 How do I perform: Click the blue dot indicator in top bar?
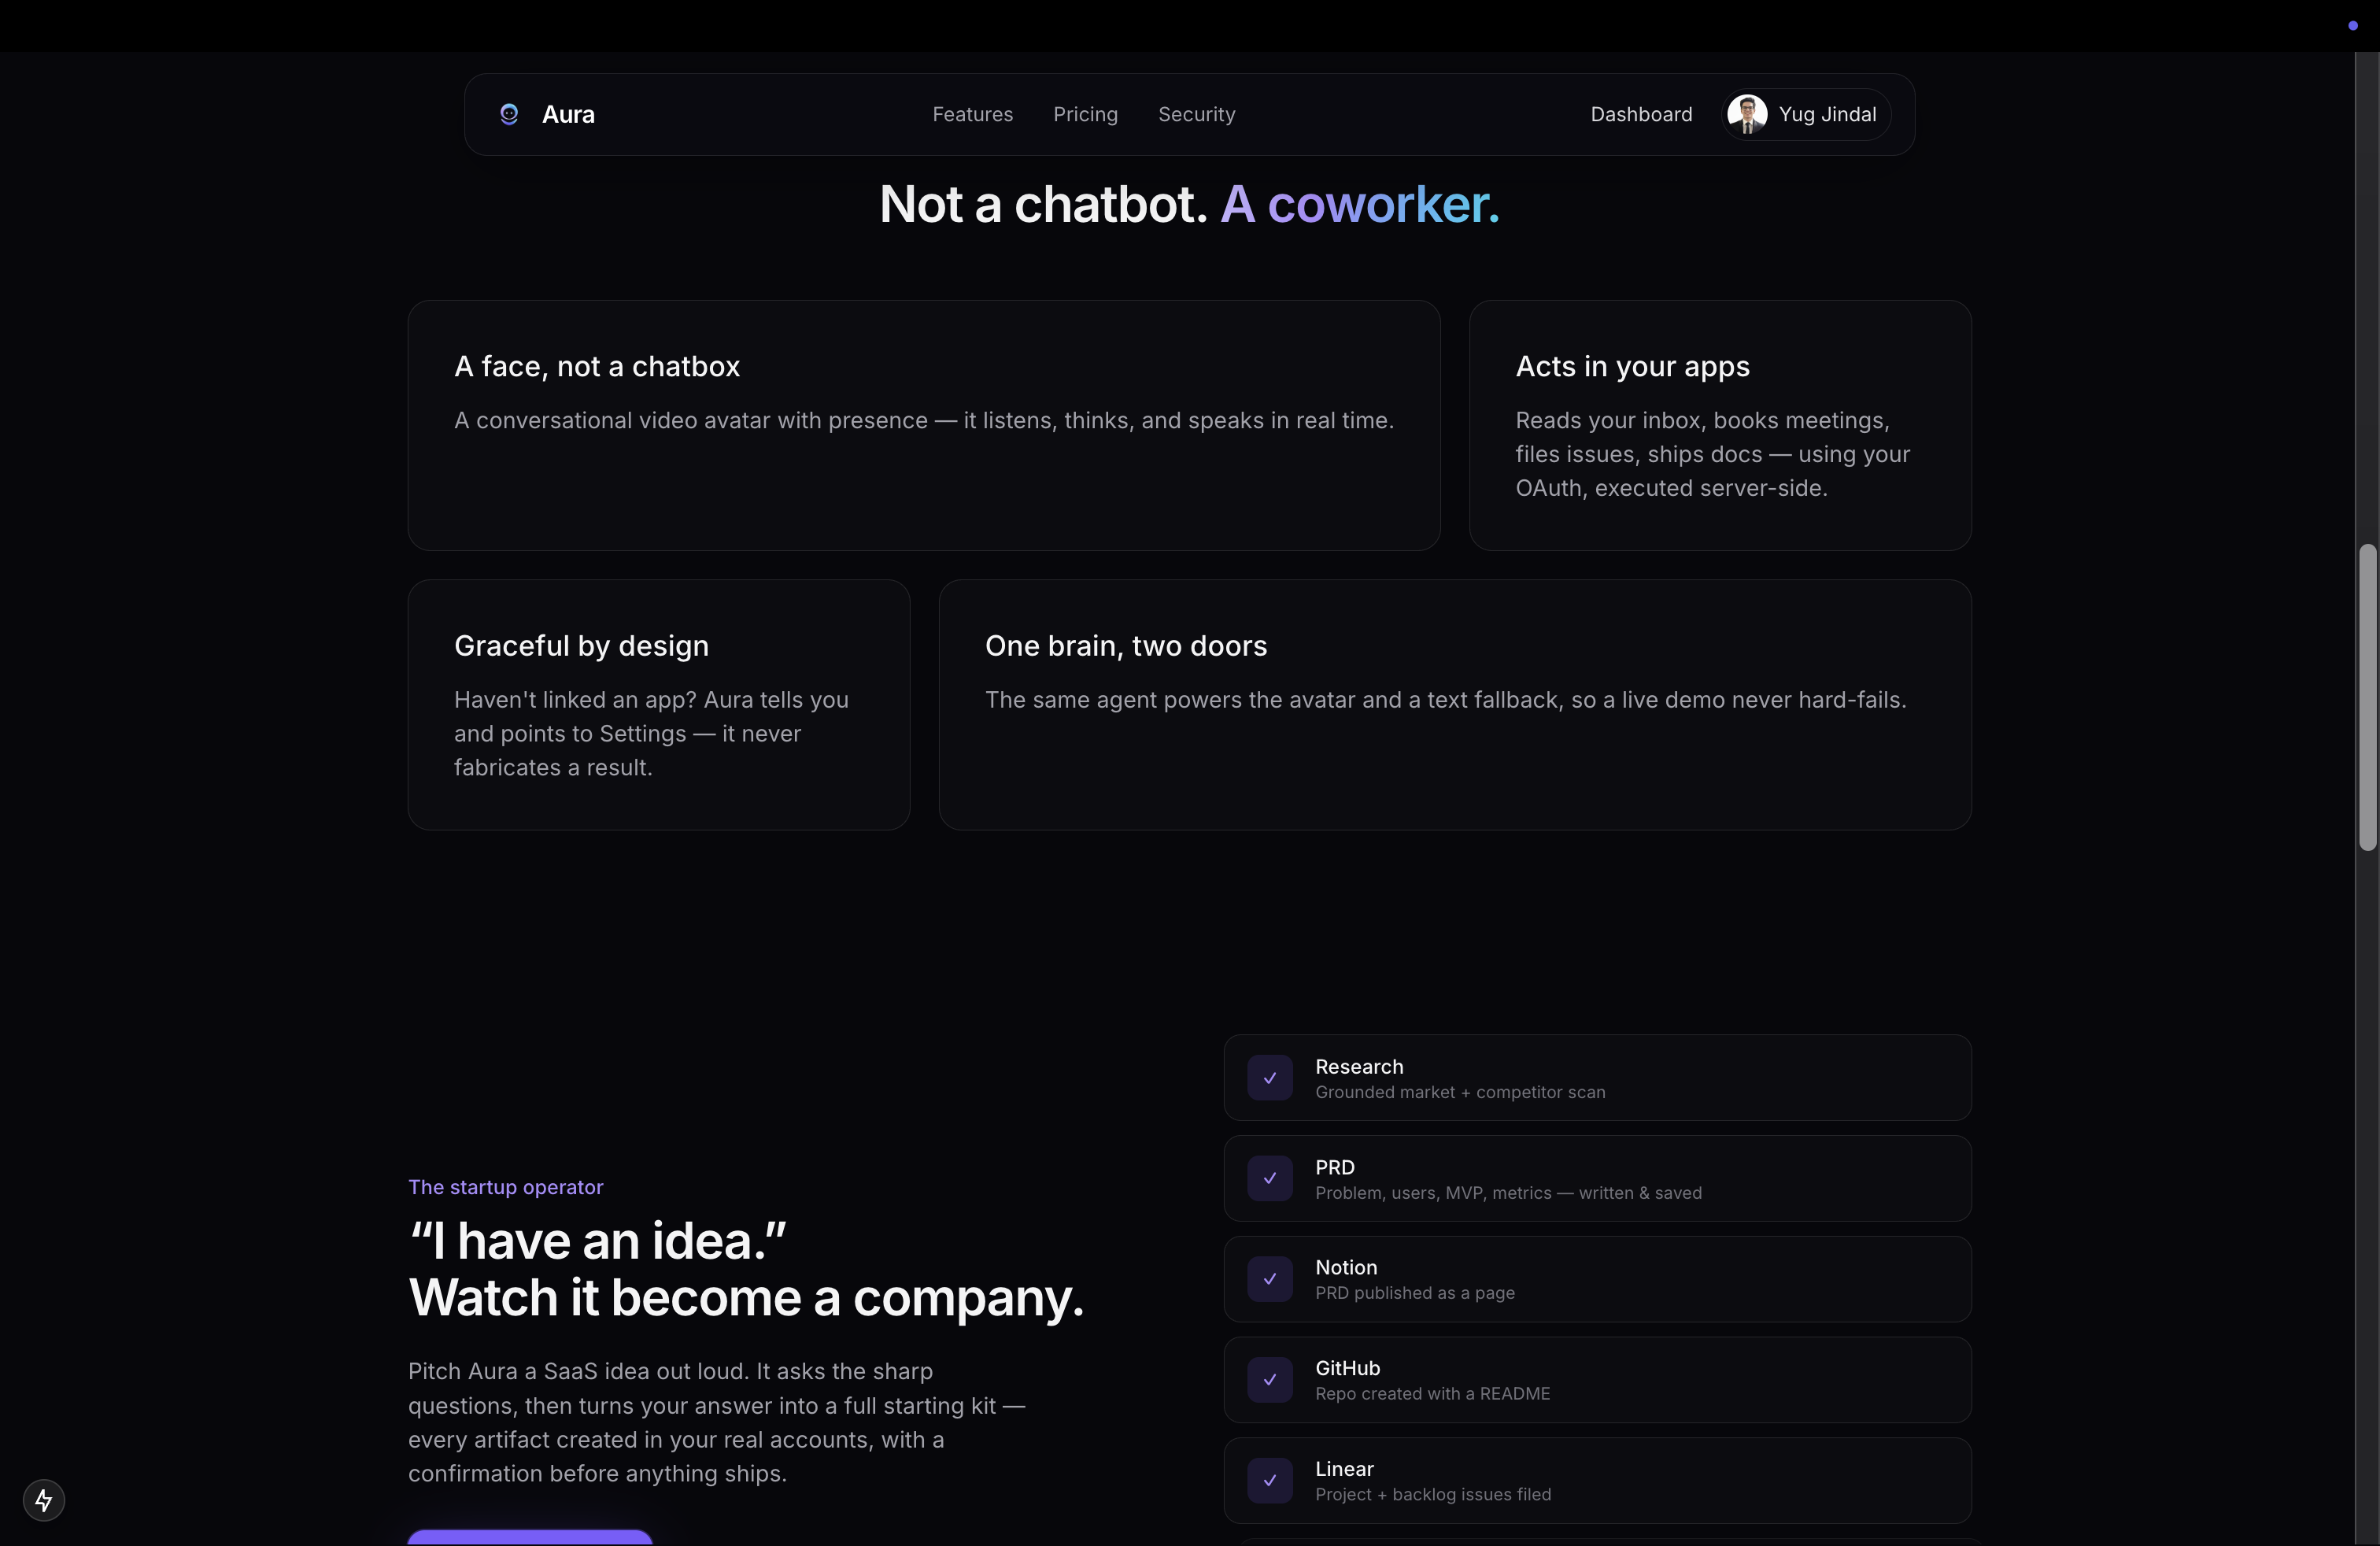pyautogui.click(x=2352, y=26)
